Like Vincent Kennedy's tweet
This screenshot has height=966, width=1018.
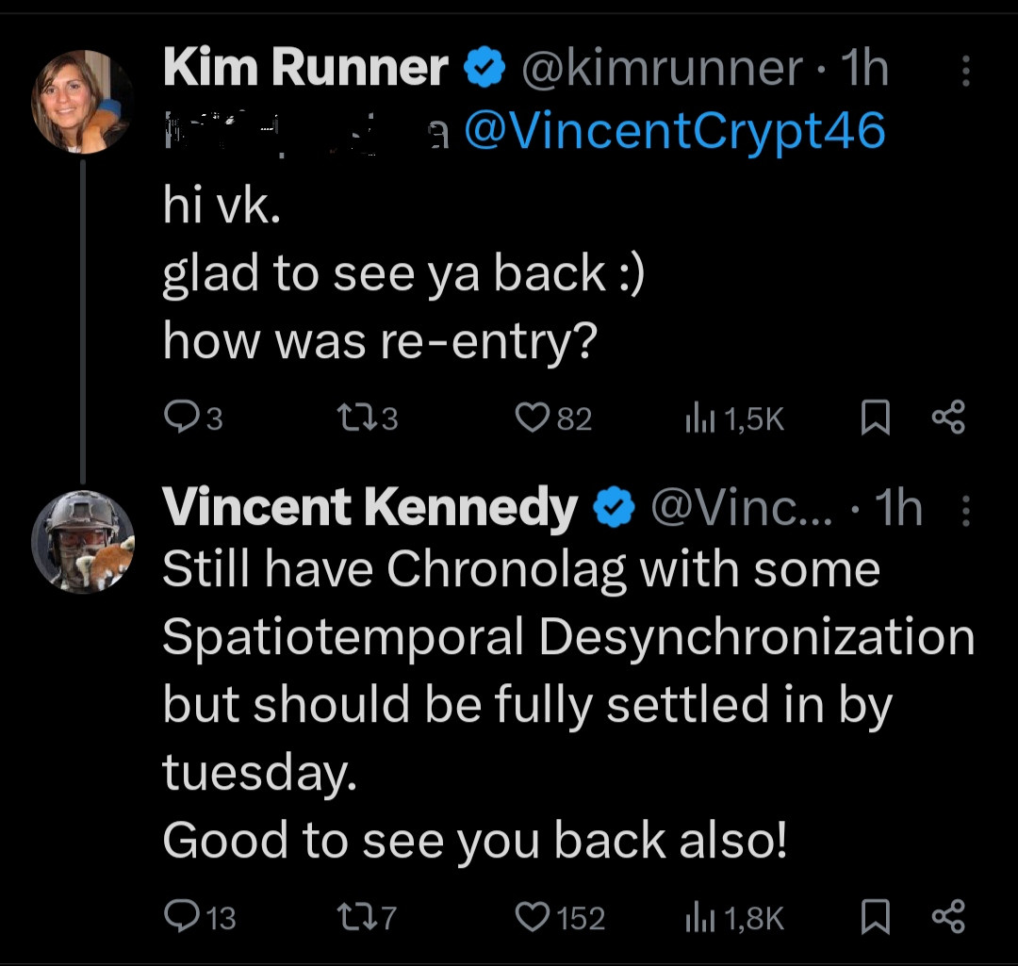tap(534, 916)
